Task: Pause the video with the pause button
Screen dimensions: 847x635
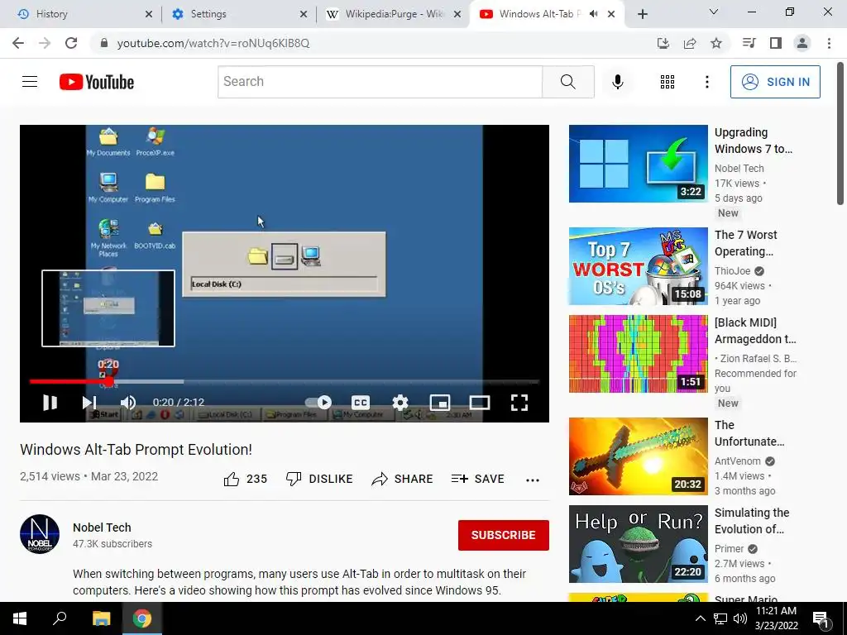Action: (x=50, y=403)
